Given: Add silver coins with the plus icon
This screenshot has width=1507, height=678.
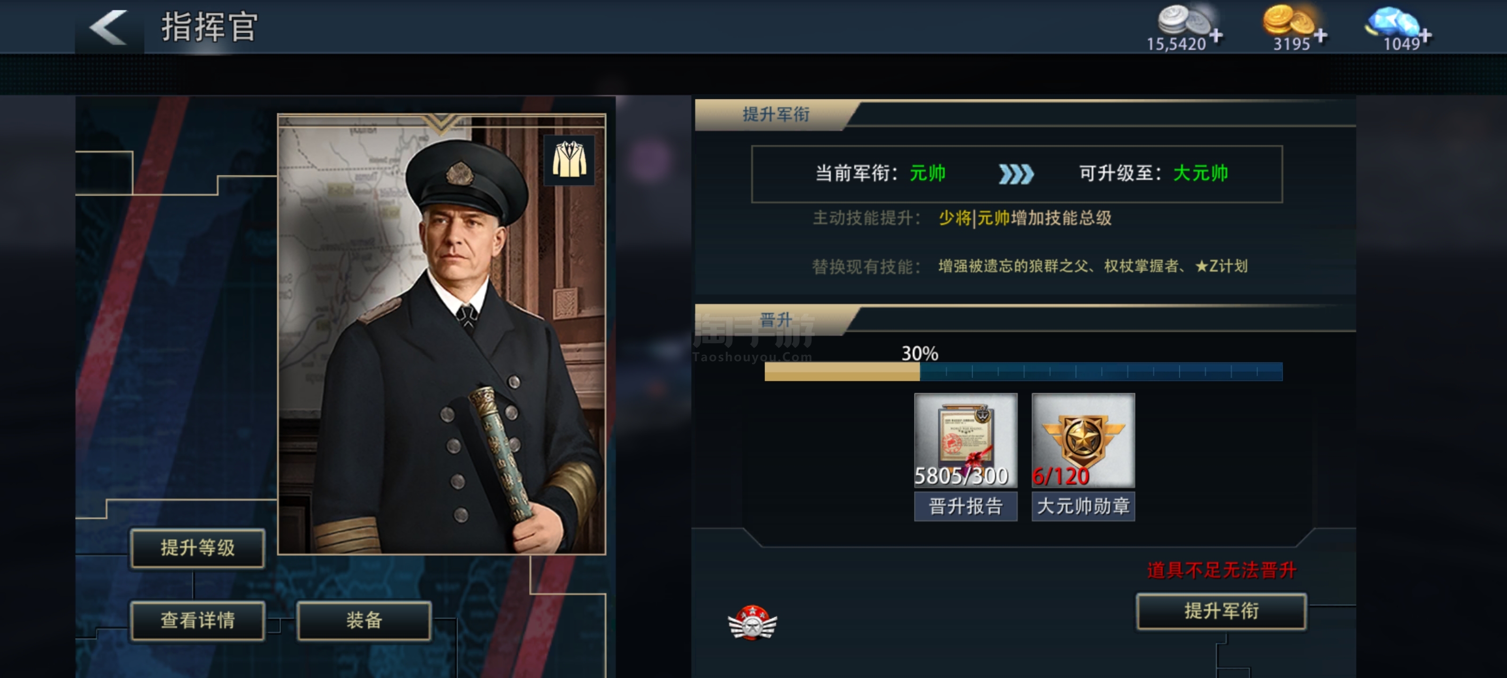Looking at the screenshot, I should [x=1216, y=36].
